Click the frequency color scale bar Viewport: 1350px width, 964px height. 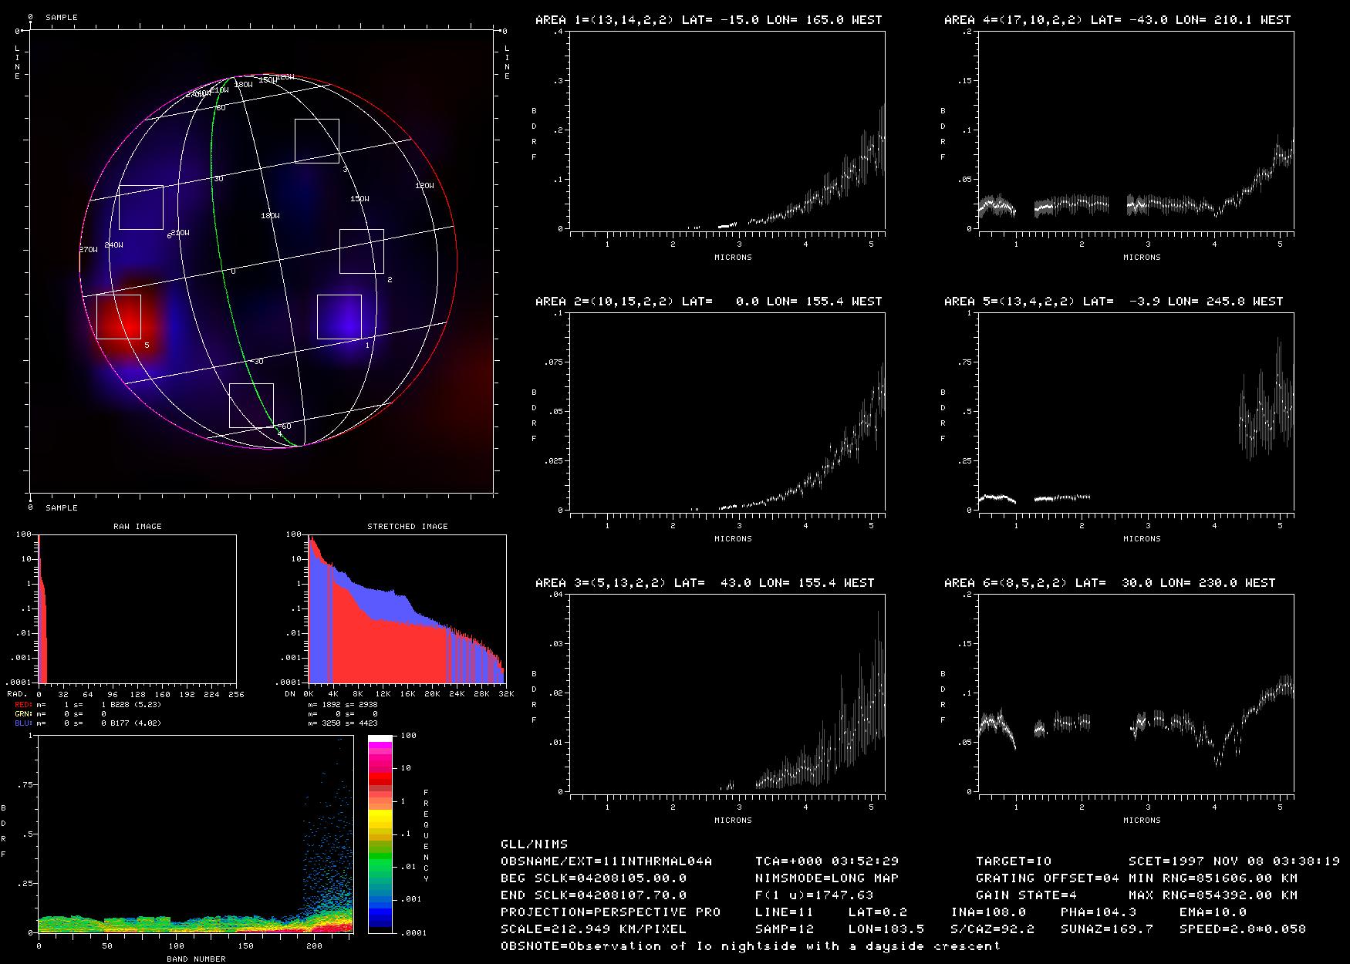380,834
